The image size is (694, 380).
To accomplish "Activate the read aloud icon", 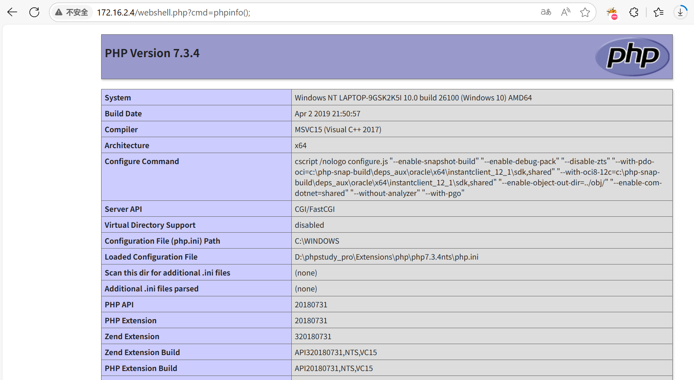I will 565,12.
